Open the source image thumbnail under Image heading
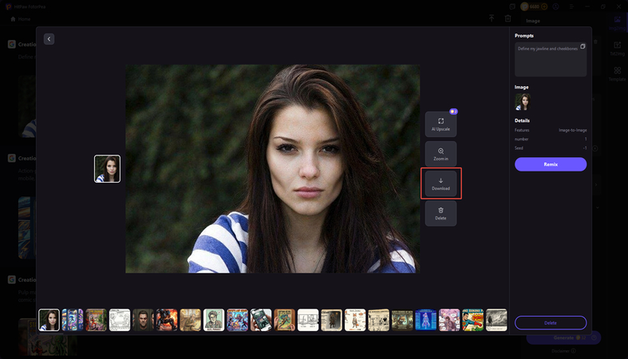 tap(522, 102)
